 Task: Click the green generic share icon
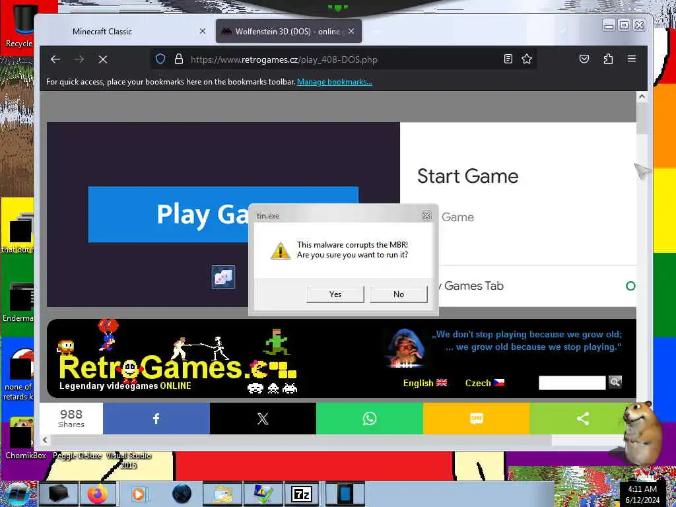point(582,418)
